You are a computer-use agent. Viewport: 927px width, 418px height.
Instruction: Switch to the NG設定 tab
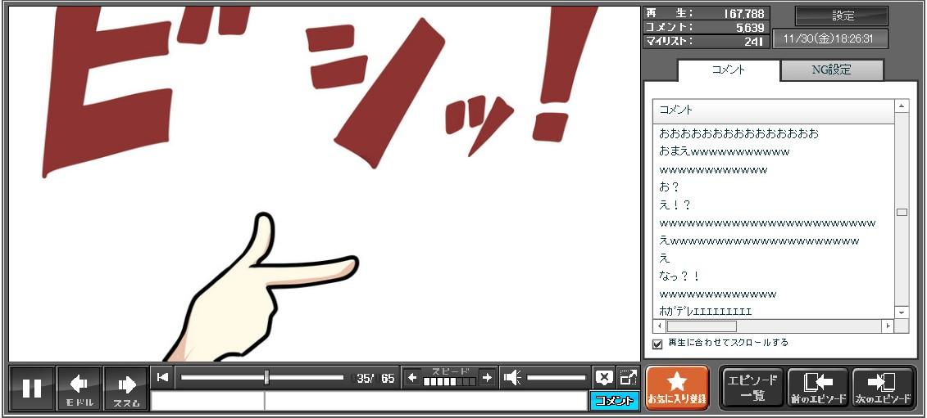pos(831,70)
